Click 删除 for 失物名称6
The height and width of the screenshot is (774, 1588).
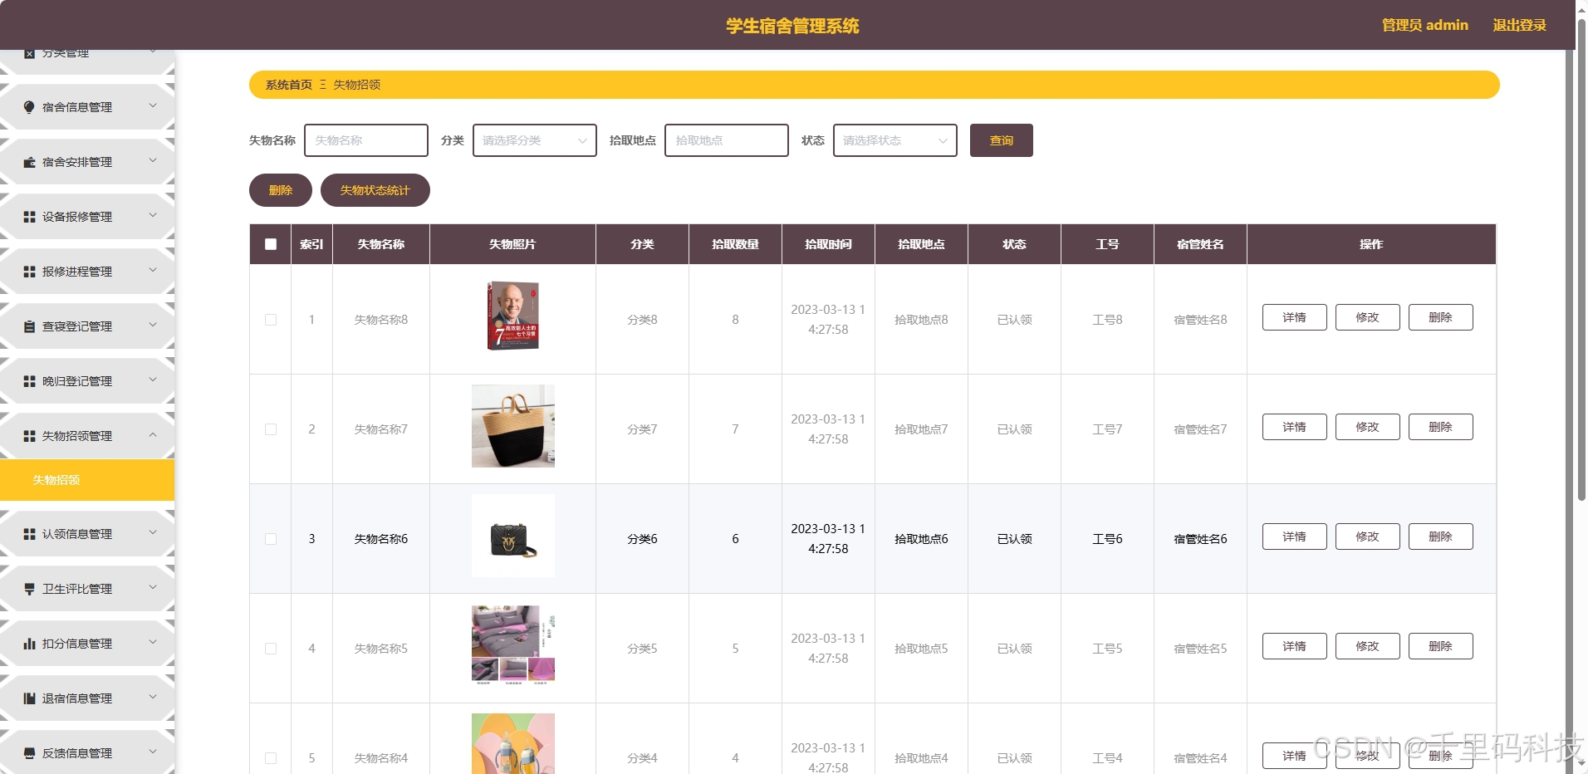(x=1441, y=536)
